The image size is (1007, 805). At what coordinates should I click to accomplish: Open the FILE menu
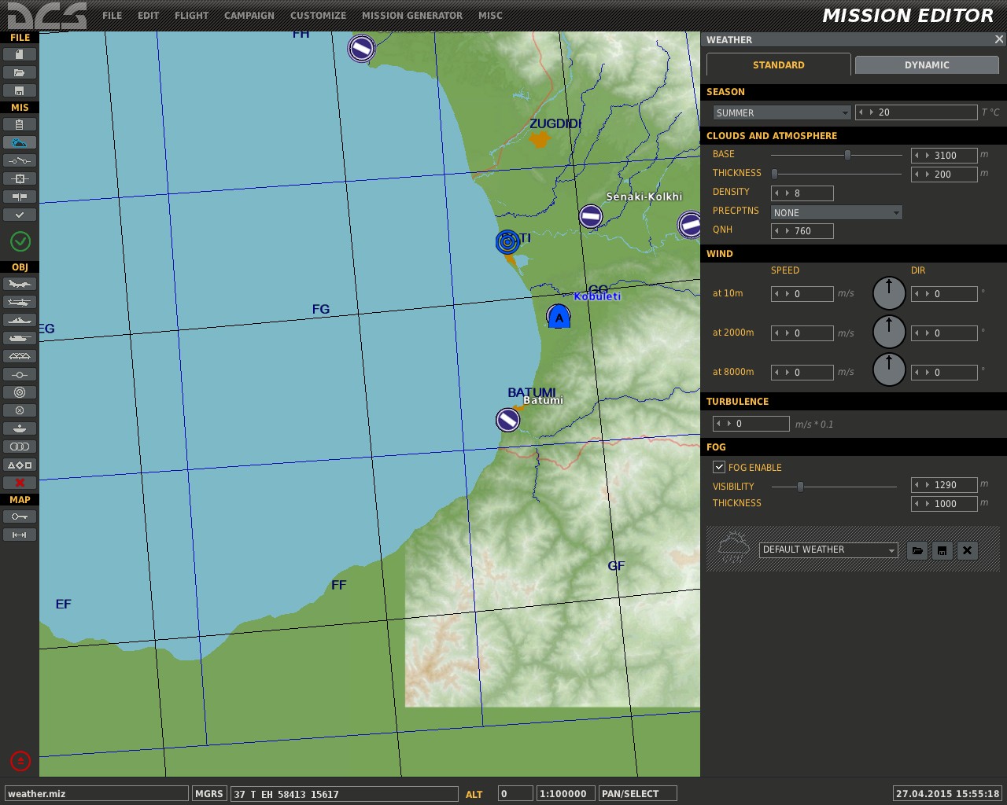pos(112,16)
